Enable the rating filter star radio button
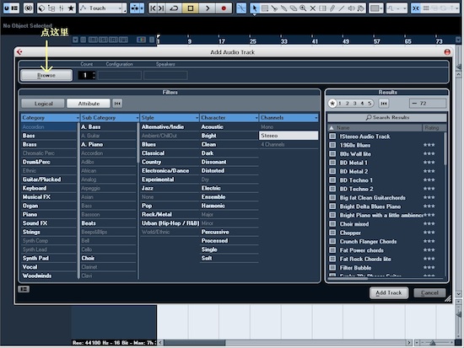Image resolution: width=464 pixels, height=348 pixels. (x=332, y=104)
